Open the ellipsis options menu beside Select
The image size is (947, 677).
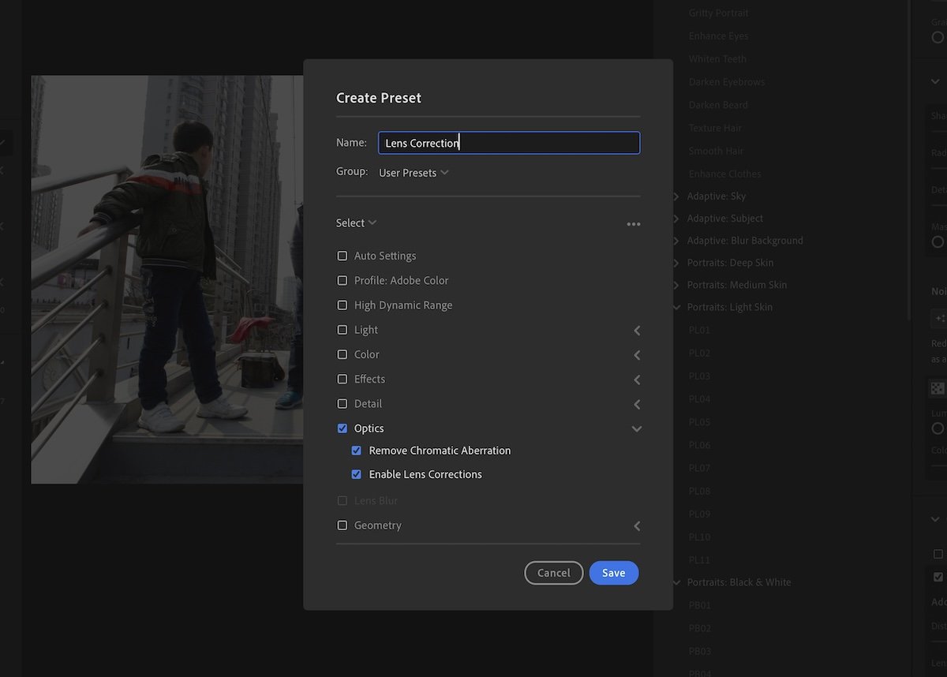634,223
